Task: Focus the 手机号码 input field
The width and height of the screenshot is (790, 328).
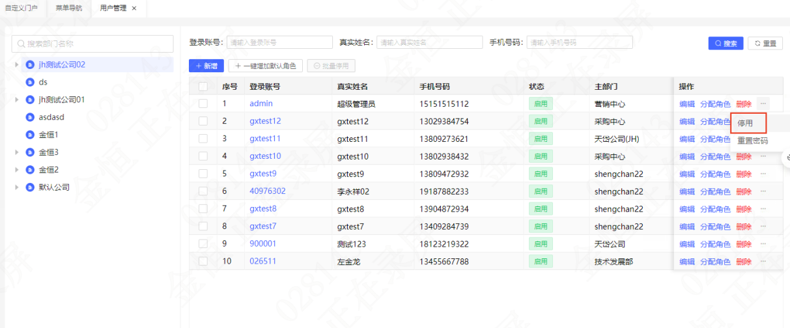Action: pos(580,42)
